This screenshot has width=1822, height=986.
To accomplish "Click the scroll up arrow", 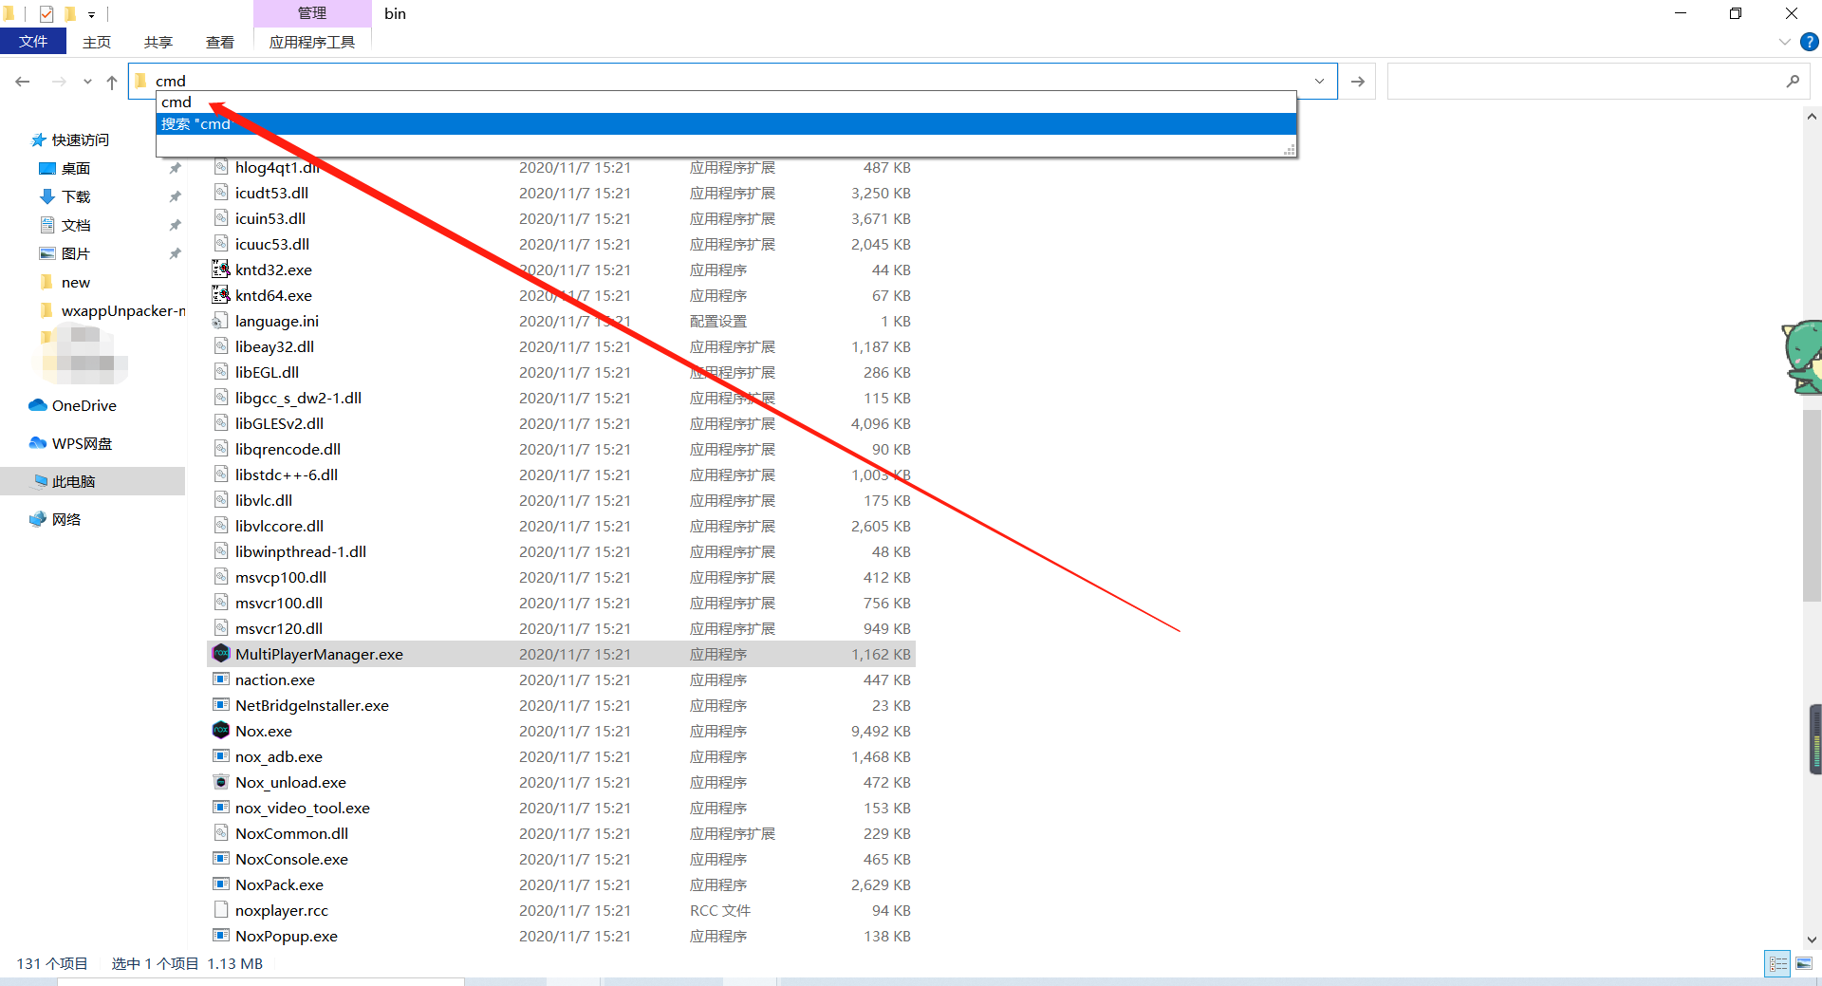I will tap(1812, 118).
